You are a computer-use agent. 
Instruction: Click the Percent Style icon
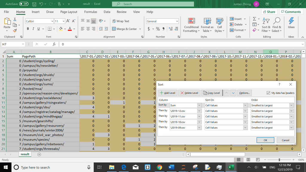coord(158,29)
